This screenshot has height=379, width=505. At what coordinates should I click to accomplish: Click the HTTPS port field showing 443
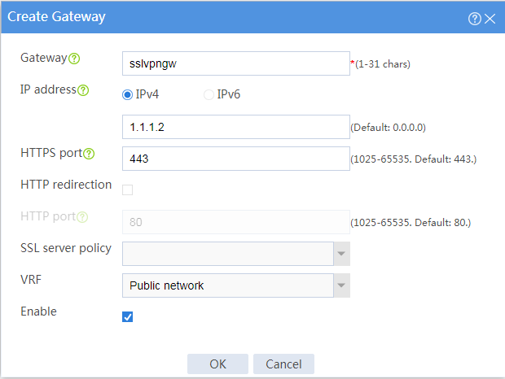point(236,159)
